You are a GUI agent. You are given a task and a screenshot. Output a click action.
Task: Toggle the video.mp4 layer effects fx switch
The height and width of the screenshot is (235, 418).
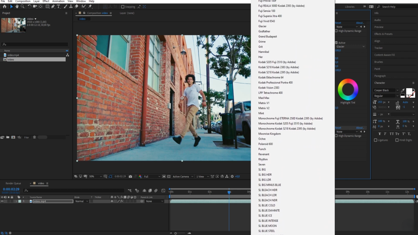pos(122,201)
